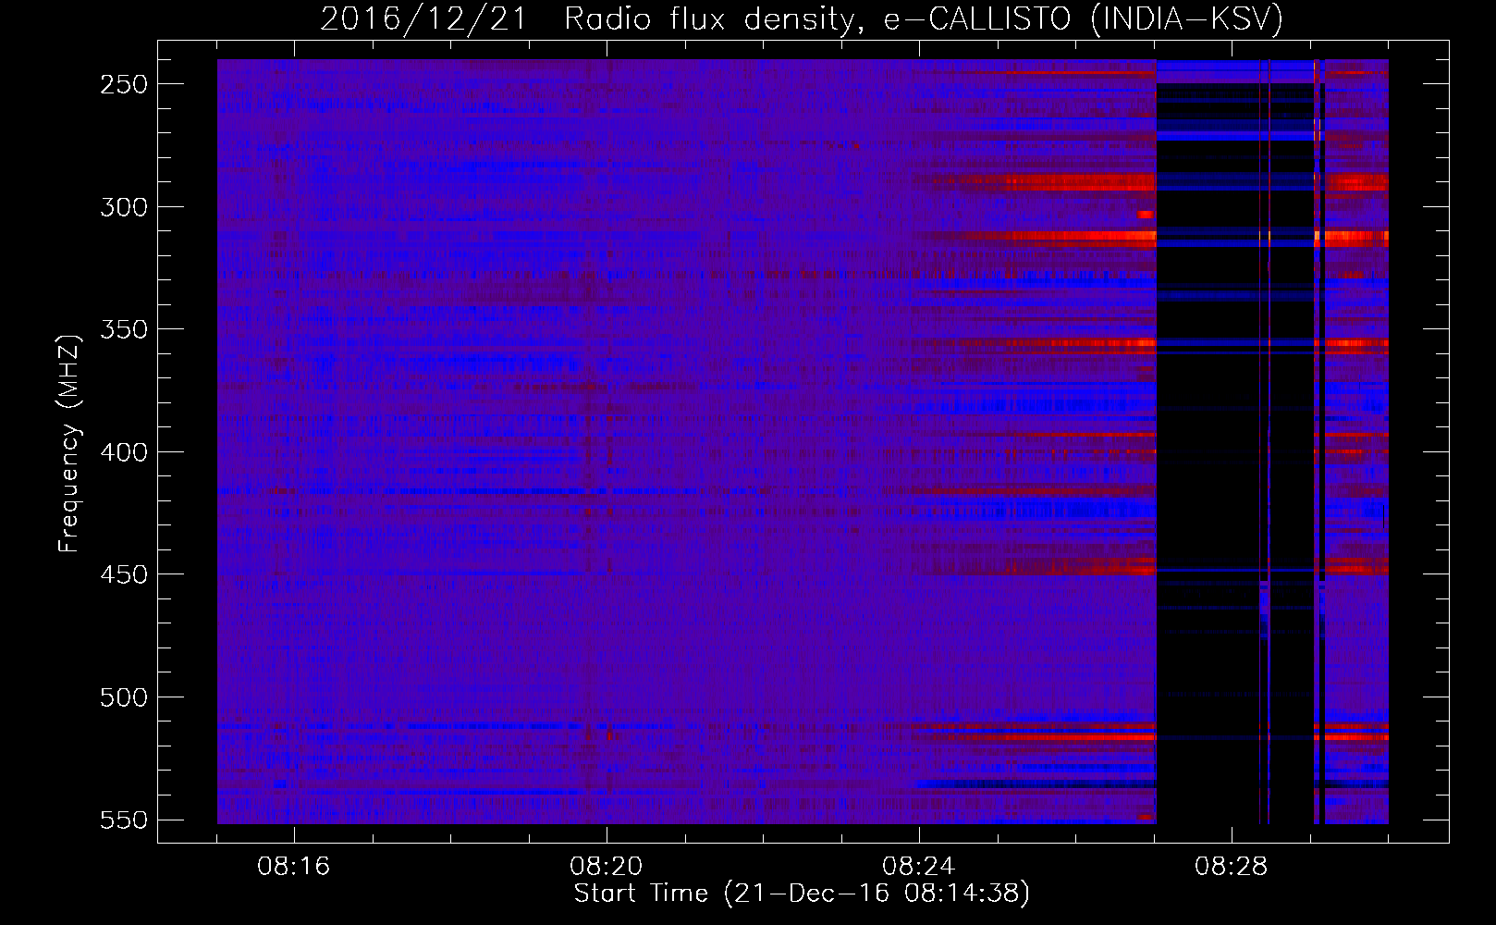Click the 08:16 time tick label
This screenshot has height=925, width=1496.
pyautogui.click(x=294, y=867)
